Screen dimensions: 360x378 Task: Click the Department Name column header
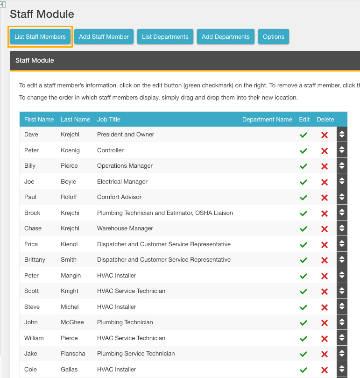[x=267, y=120]
